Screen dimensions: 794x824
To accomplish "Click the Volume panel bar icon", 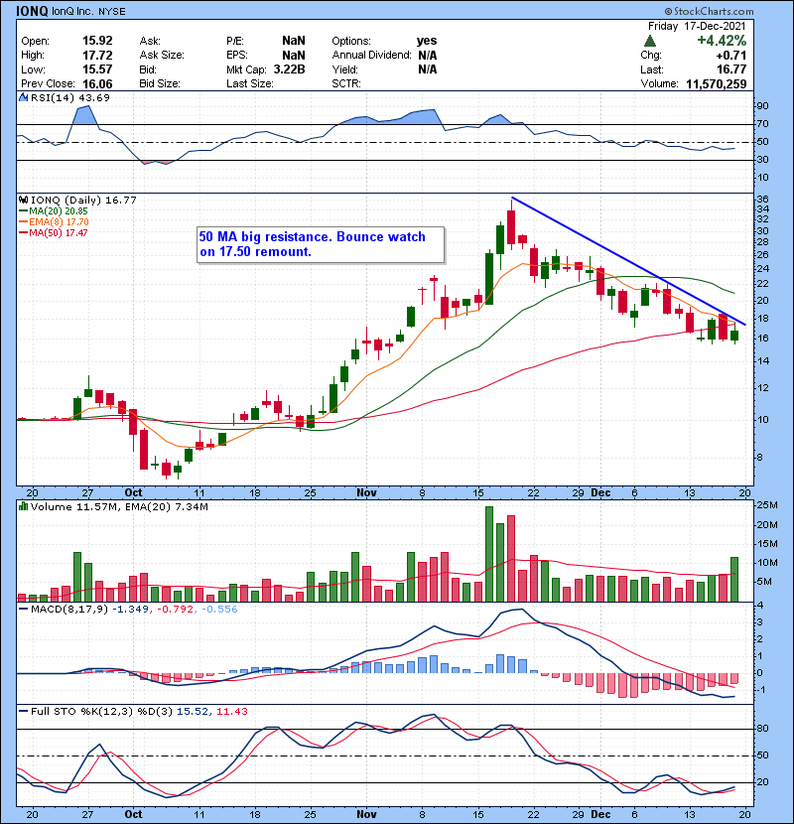I will pos(24,507).
